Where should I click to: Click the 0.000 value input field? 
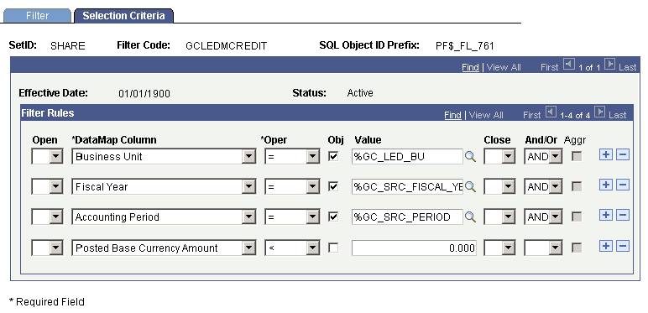414,248
